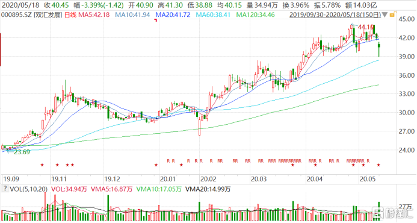Screen dimensions: 417x223
Task: Click the VMA10:17.05万 label
Action: (159, 189)
